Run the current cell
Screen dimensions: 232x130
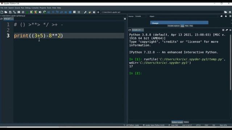coord(32,12)
